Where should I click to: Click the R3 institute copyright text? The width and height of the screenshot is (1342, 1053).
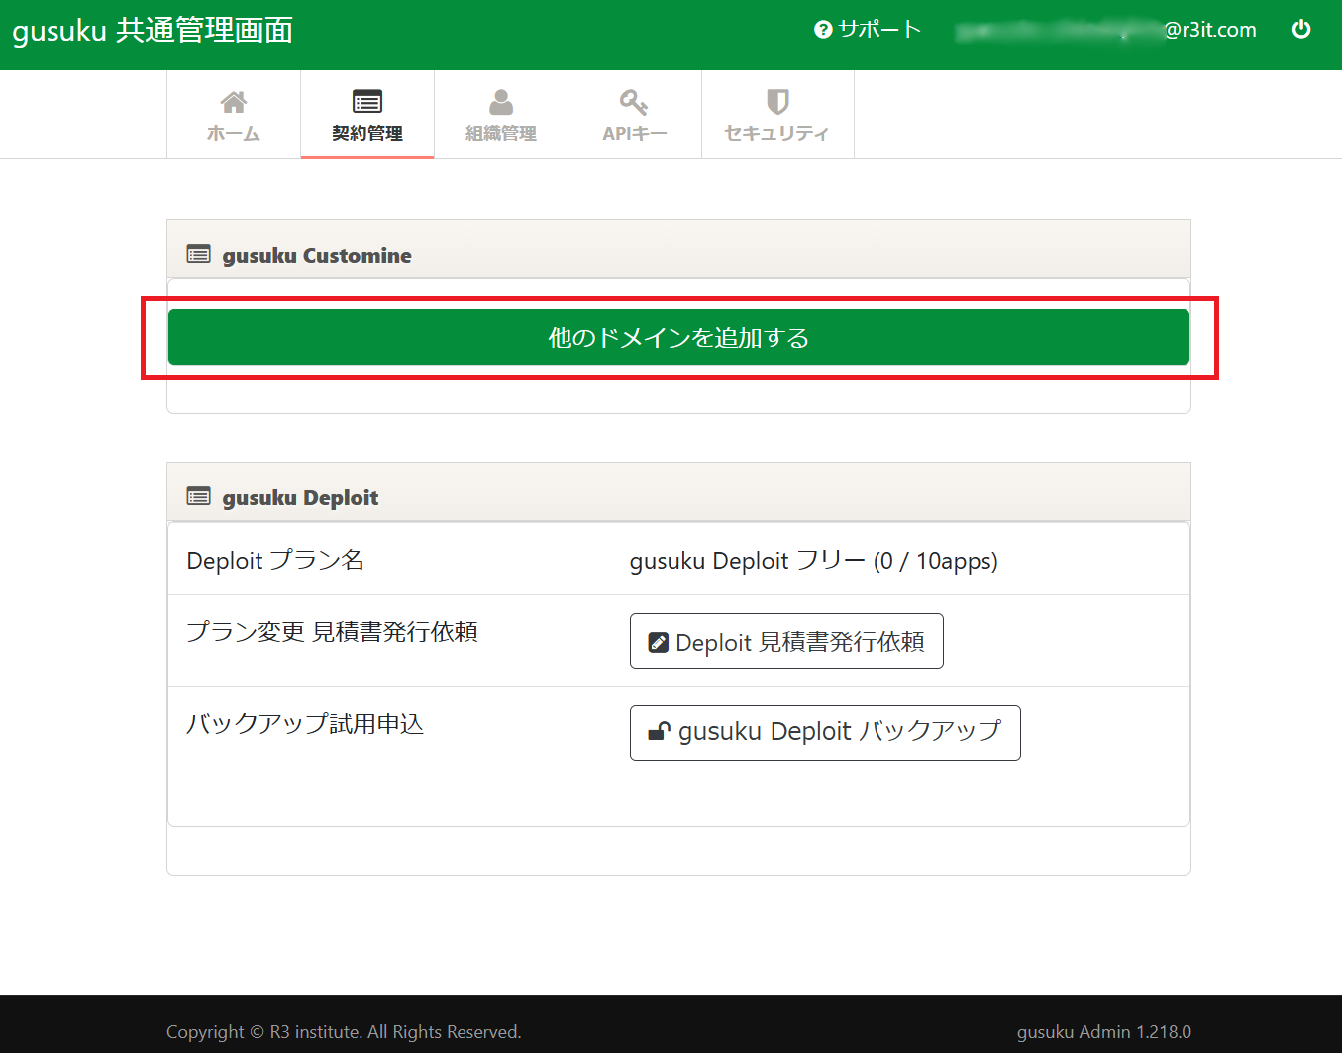pyautogui.click(x=344, y=1032)
